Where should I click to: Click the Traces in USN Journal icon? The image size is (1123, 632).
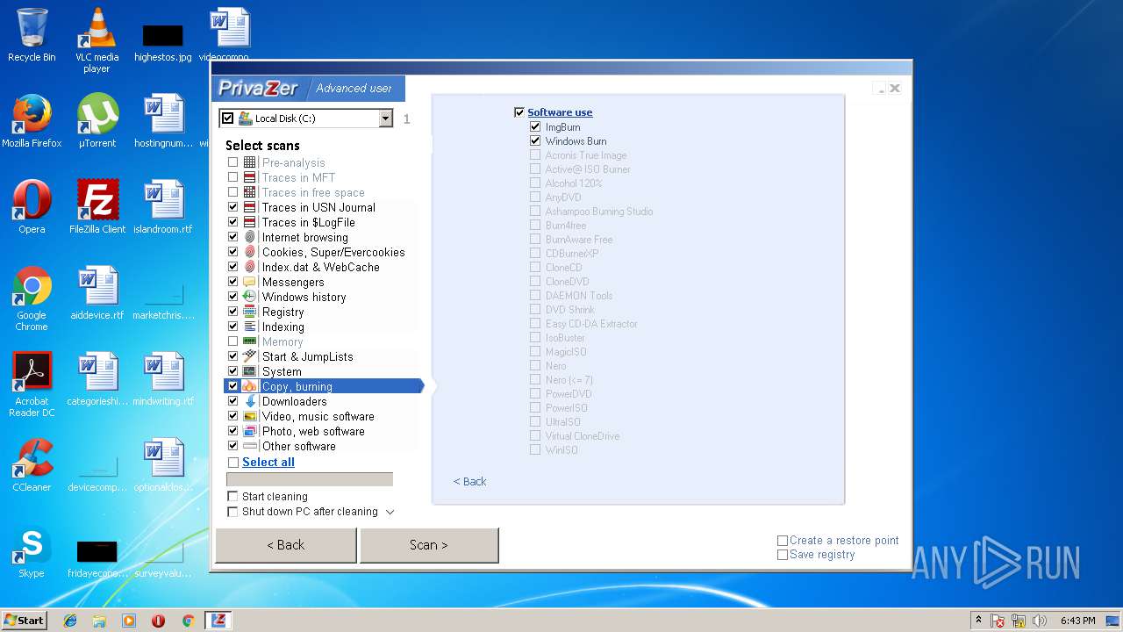click(x=250, y=207)
